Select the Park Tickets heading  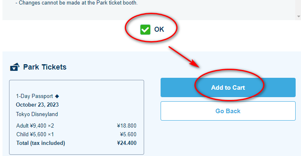coord(45,67)
